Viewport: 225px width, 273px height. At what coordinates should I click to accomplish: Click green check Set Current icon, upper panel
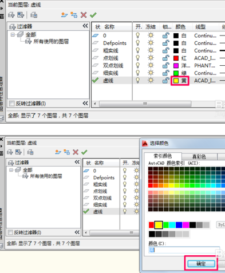click(x=93, y=15)
